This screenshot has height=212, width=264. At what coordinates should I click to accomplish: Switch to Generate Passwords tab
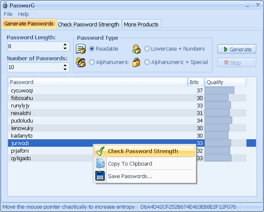pos(29,24)
